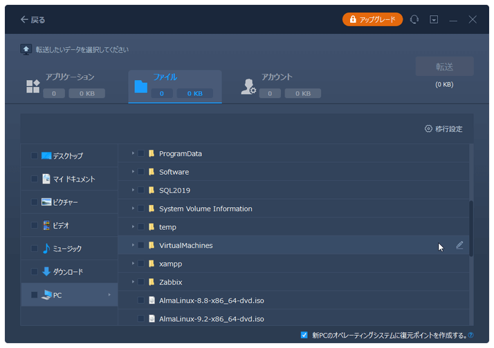494x348 pixels.
Task: Expand the Software folder tree arrow
Action: pyautogui.click(x=132, y=172)
